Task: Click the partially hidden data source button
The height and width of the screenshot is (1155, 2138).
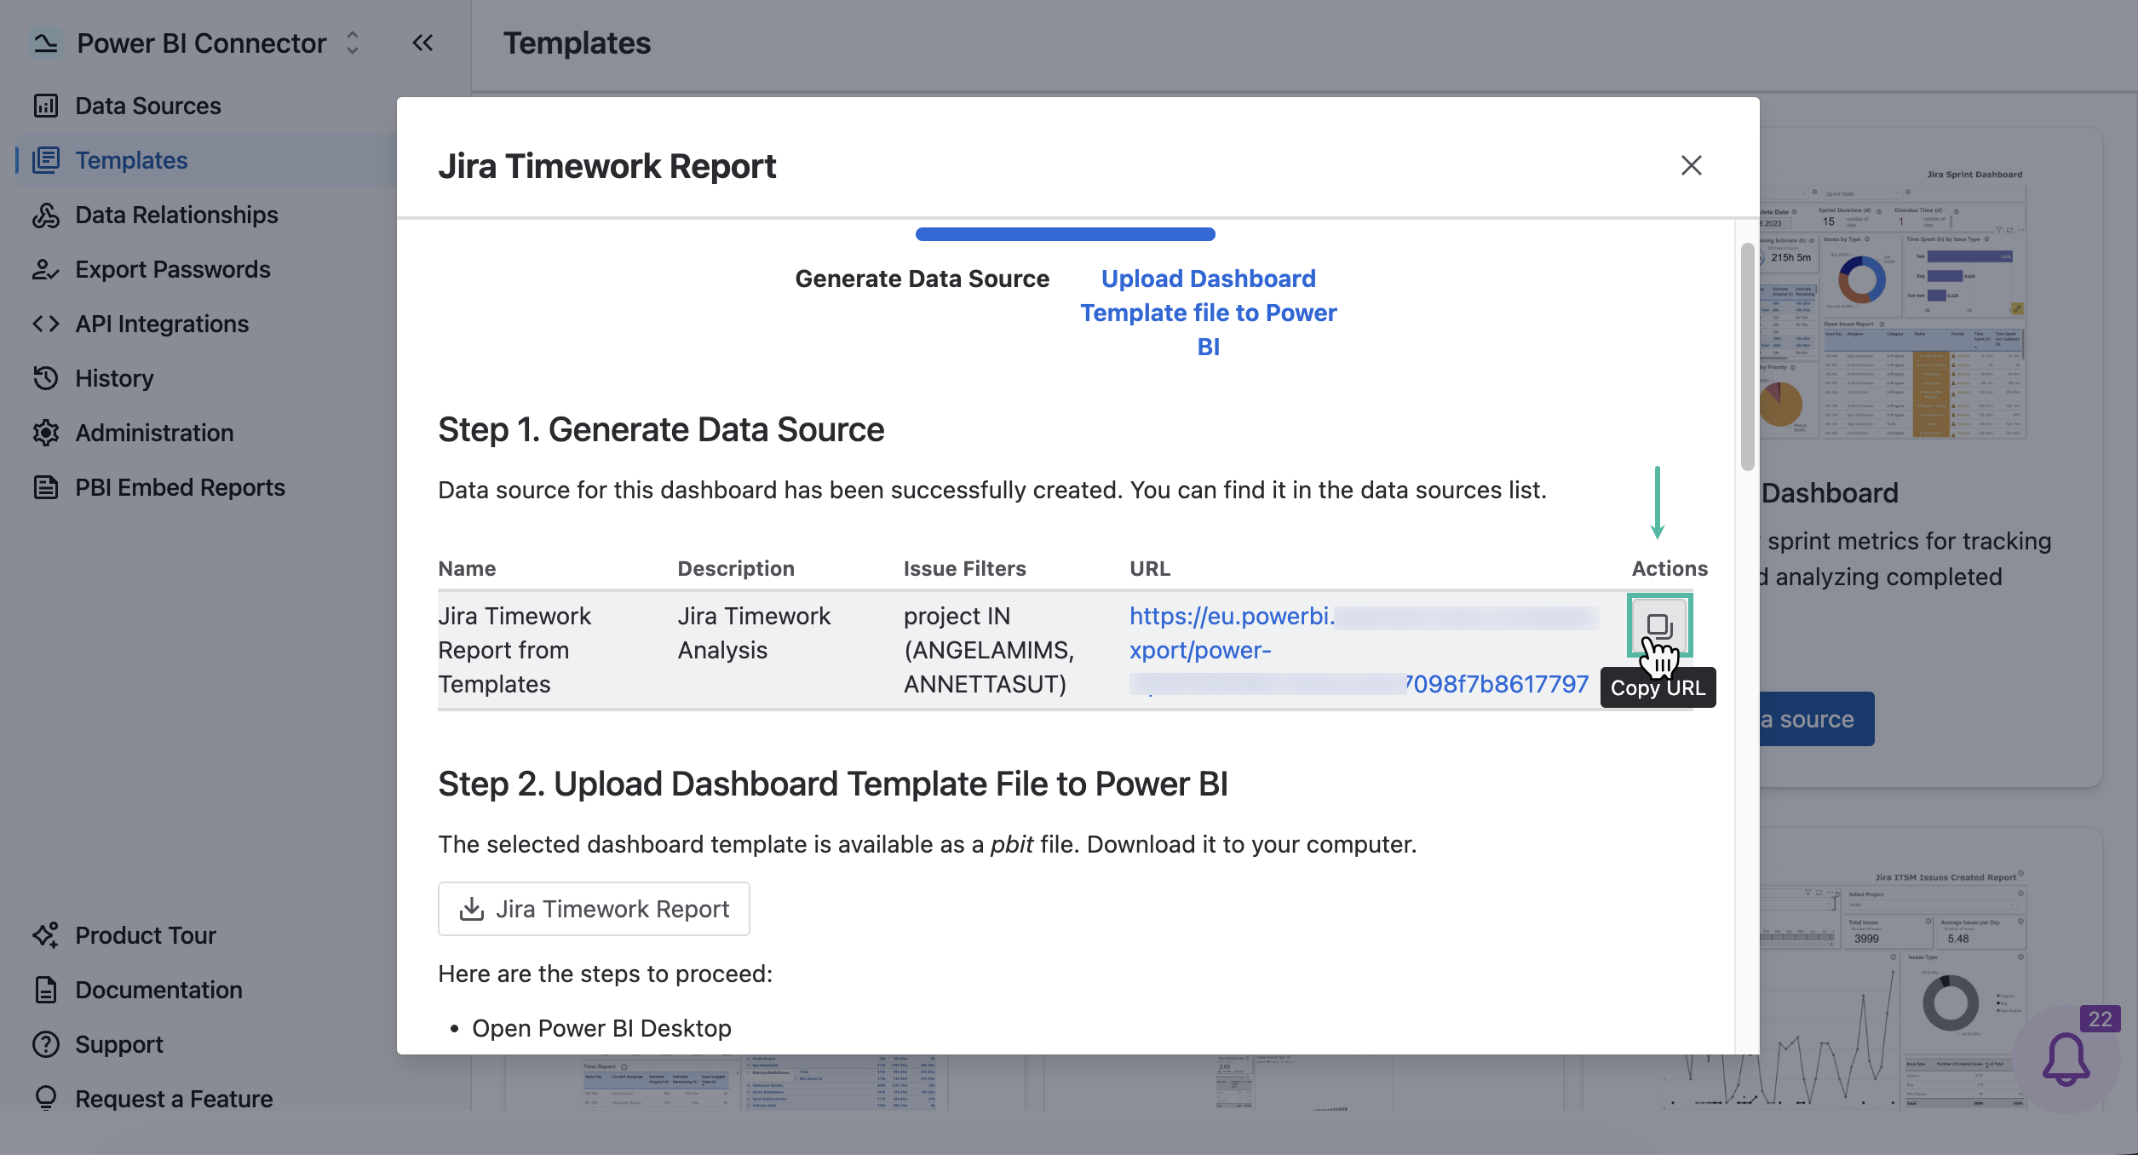Action: point(1817,719)
